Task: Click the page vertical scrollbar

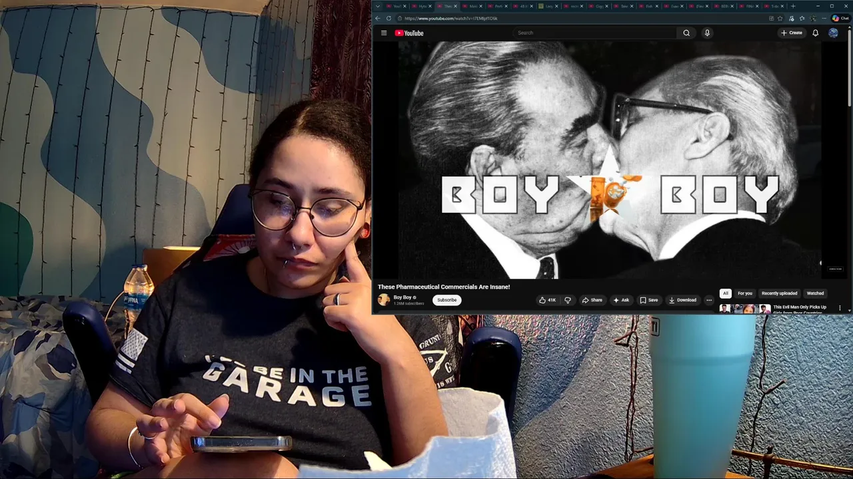Action: click(850, 67)
